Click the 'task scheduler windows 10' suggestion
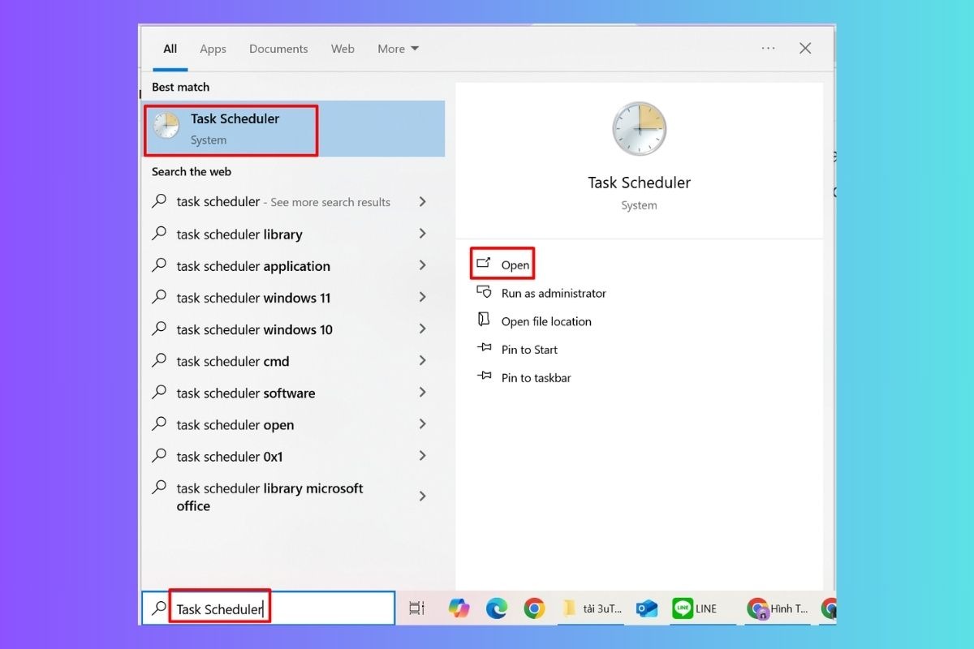 click(254, 329)
